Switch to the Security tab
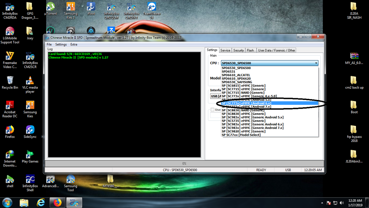 [238, 50]
